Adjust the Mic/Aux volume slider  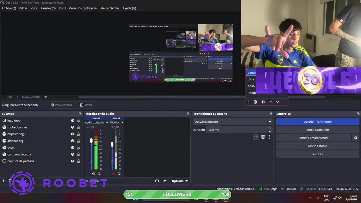(x=112, y=144)
